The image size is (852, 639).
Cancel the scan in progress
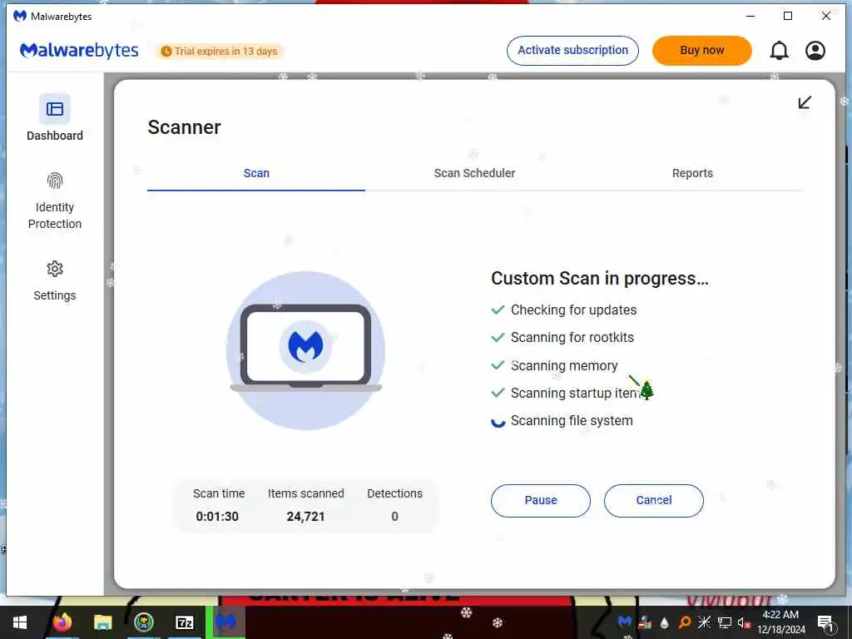pyautogui.click(x=654, y=500)
